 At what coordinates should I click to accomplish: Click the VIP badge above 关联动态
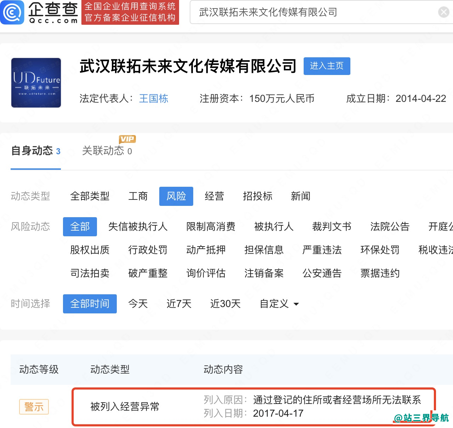127,139
